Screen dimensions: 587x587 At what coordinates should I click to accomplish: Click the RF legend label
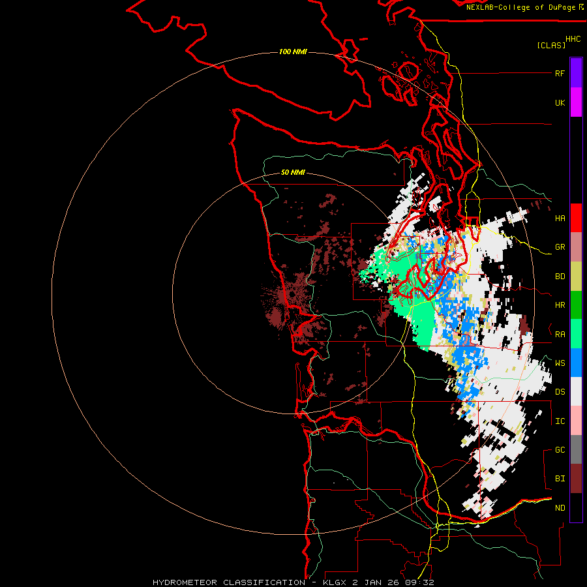[560, 73]
